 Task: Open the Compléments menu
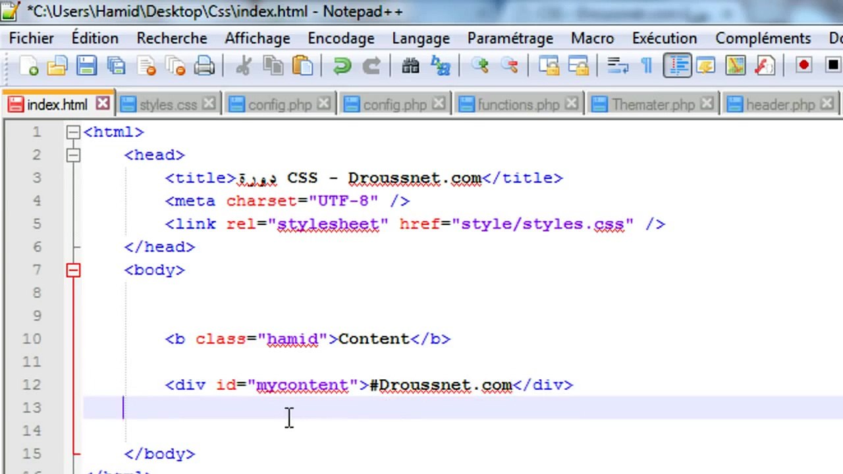pyautogui.click(x=763, y=38)
